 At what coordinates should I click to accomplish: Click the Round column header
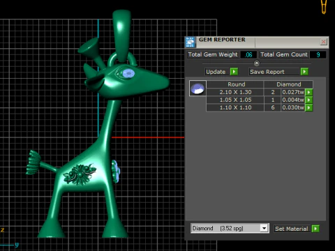(235, 84)
